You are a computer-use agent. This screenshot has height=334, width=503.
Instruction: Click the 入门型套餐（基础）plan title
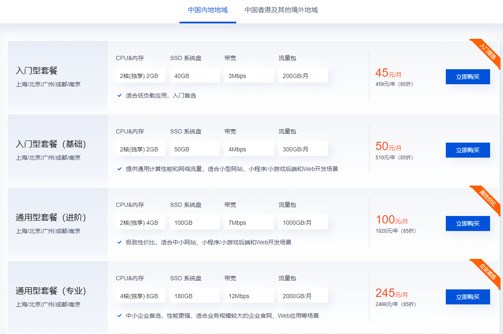(x=51, y=144)
